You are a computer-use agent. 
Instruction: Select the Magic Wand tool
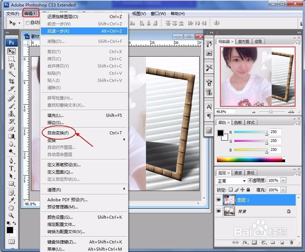click(x=11, y=74)
